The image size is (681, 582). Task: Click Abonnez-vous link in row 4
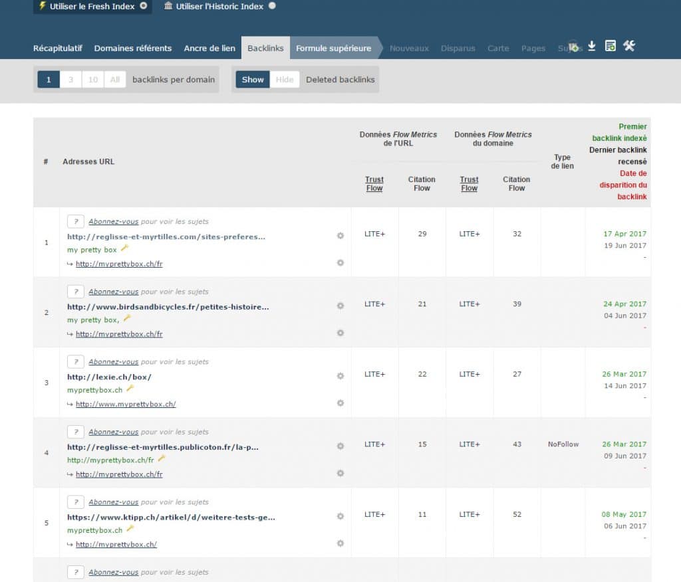113,432
